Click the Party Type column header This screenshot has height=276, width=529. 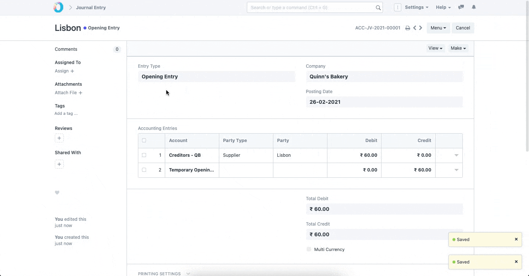(x=246, y=141)
